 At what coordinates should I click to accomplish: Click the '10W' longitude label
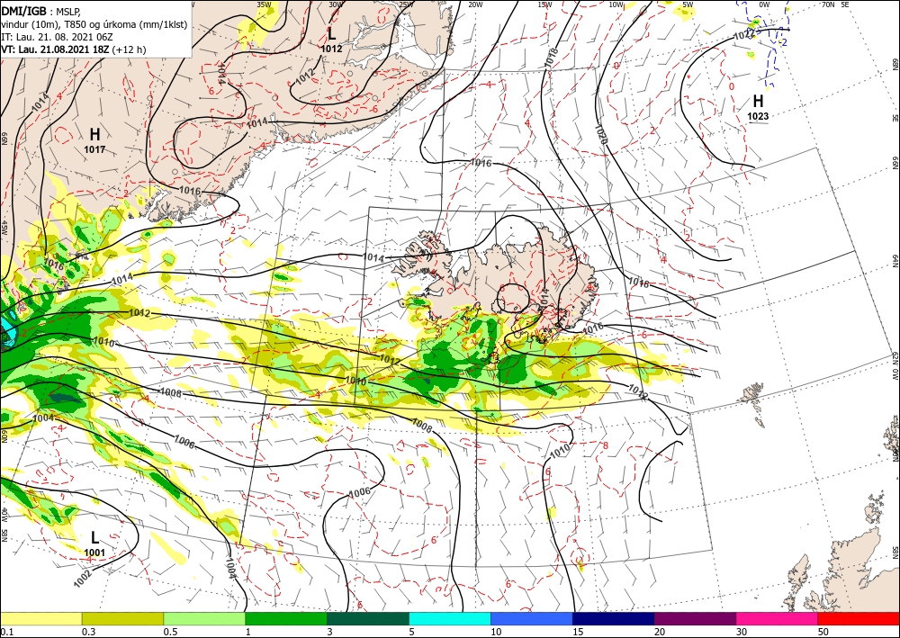pyautogui.click(x=616, y=4)
